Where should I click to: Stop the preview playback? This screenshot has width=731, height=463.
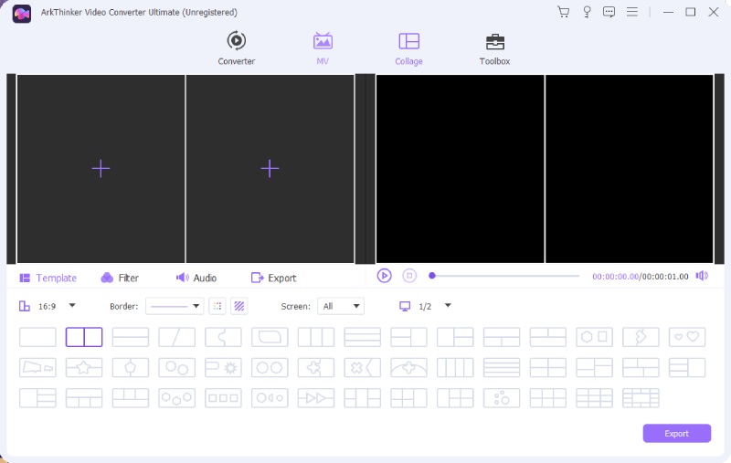[x=409, y=276]
